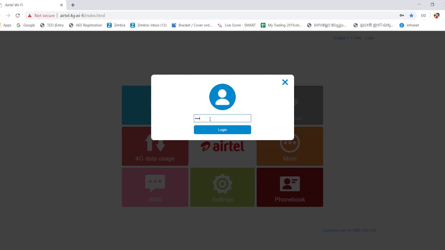Click the address bar URL
The width and height of the screenshot is (445, 250).
coord(82,16)
